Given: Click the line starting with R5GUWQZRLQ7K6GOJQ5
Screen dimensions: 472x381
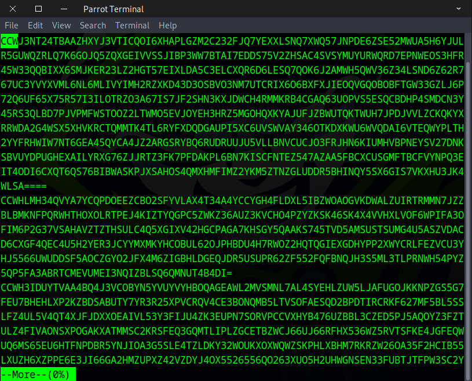Looking at the screenshot, I should 232,56.
